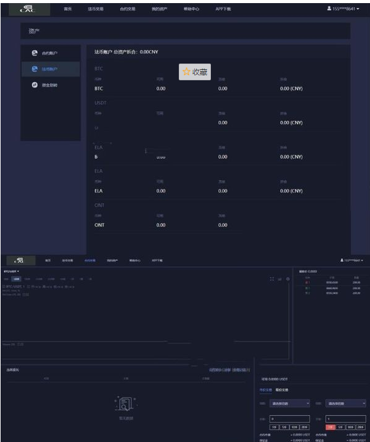
Task: Click the ONT row currency name
Action: coord(99,225)
